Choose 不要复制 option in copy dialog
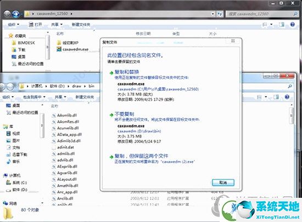Image resolution: width=302 pixels, height=222 pixels. click(x=124, y=114)
